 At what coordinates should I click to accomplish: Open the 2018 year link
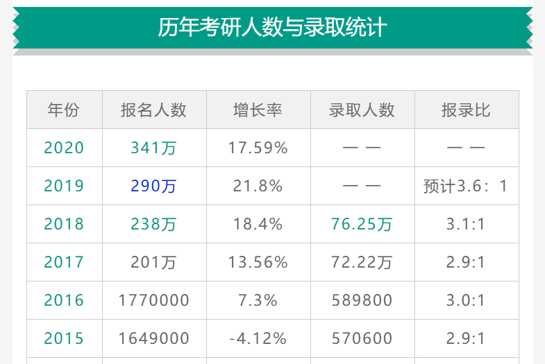point(64,224)
